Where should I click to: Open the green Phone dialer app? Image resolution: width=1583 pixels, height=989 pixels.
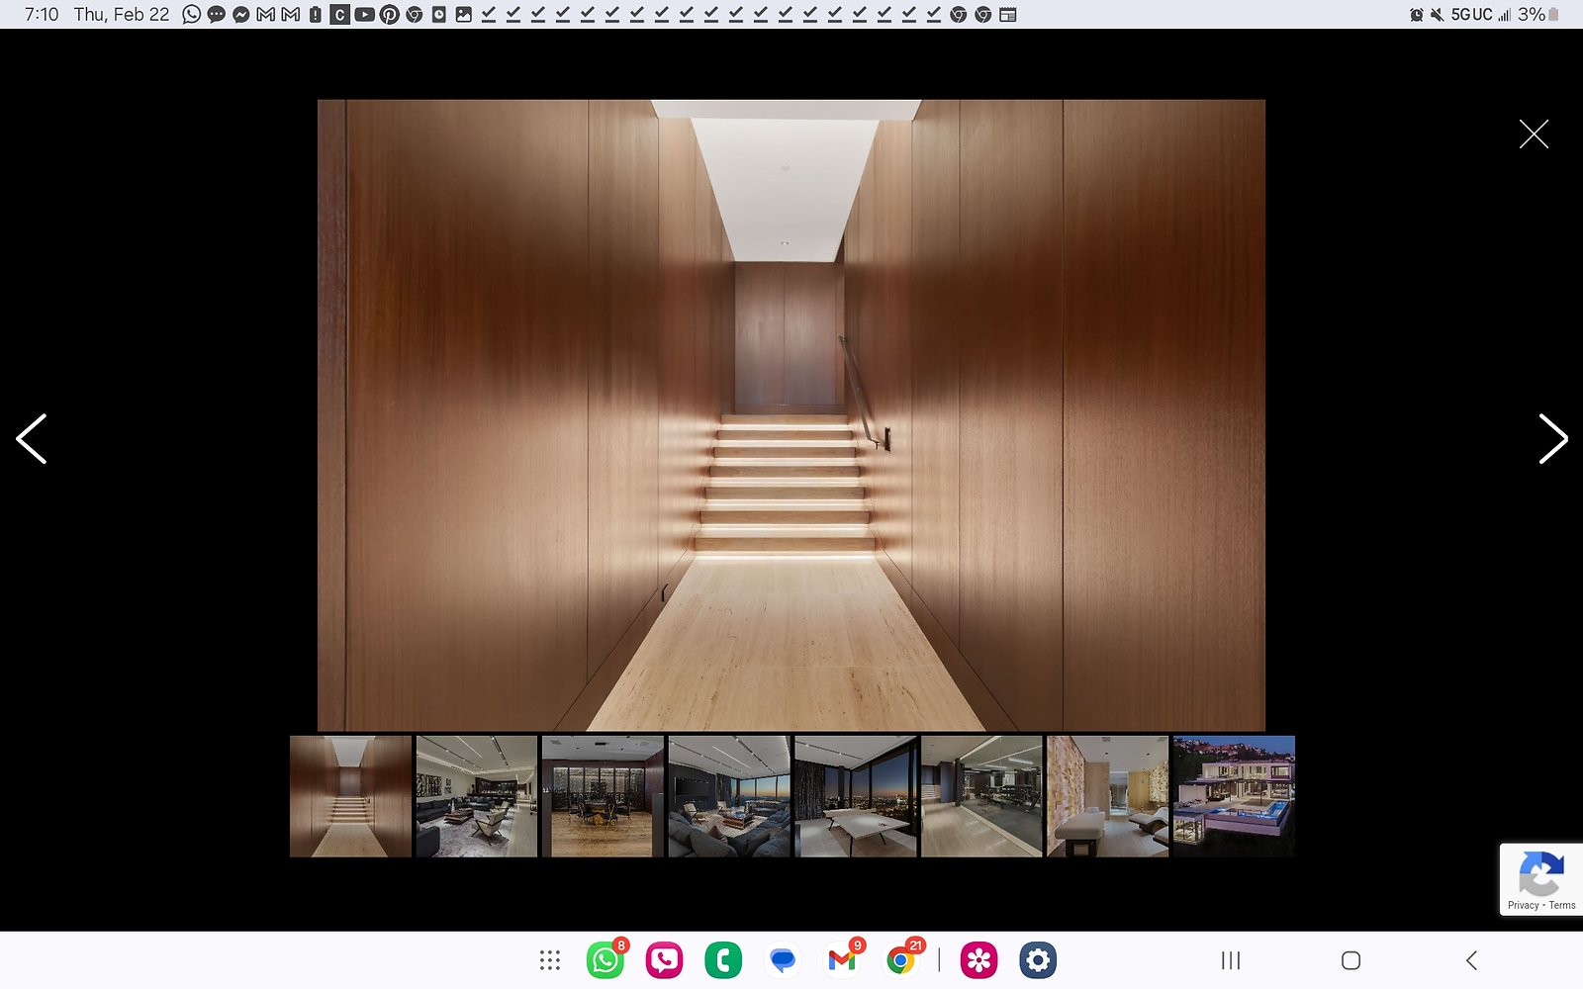tap(723, 960)
